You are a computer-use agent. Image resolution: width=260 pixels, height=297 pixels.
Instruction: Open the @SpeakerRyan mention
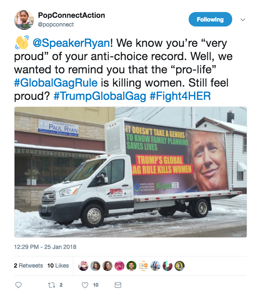[71, 43]
